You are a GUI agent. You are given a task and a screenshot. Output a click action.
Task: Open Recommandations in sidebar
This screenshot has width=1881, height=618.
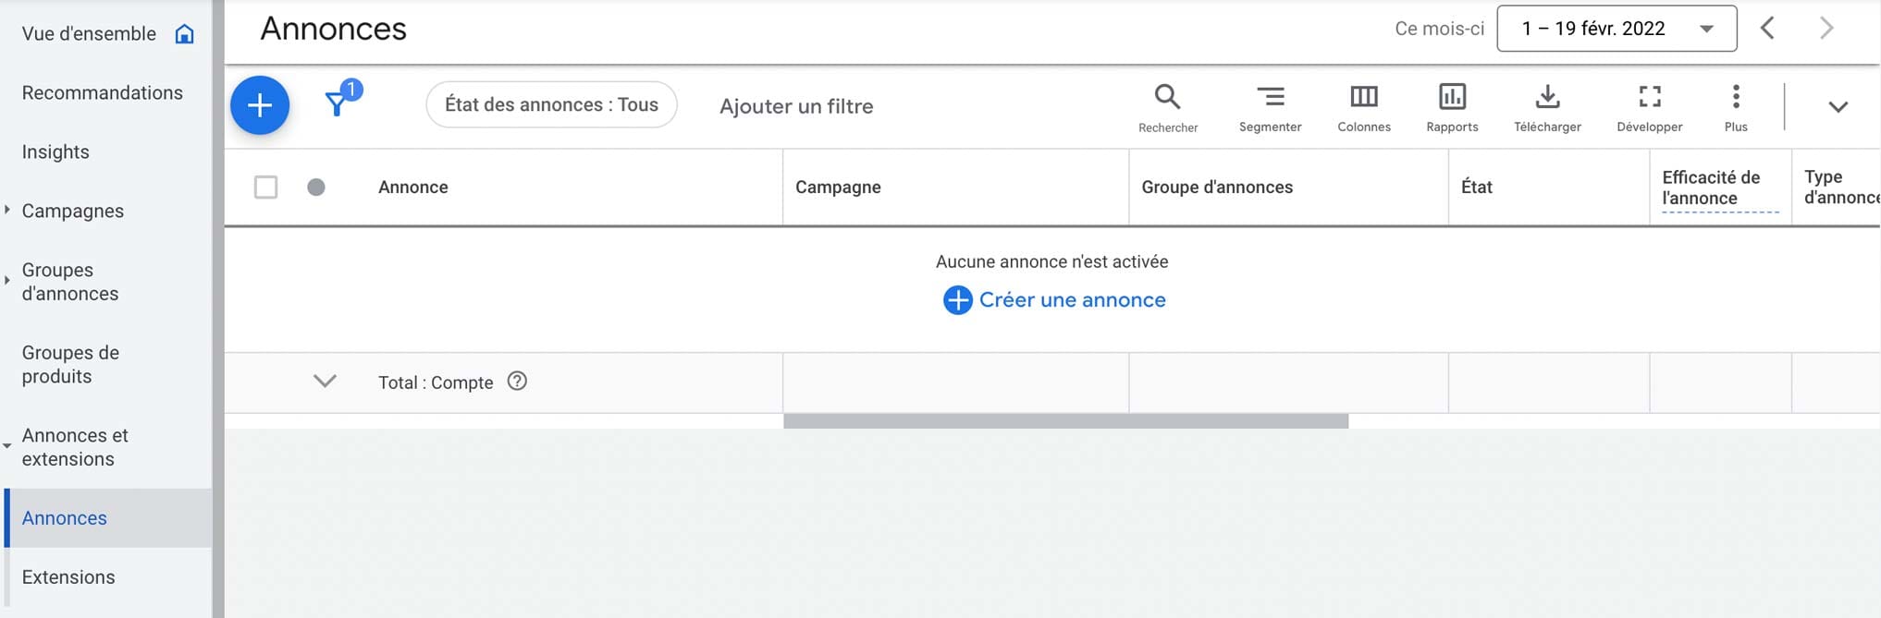point(103,92)
